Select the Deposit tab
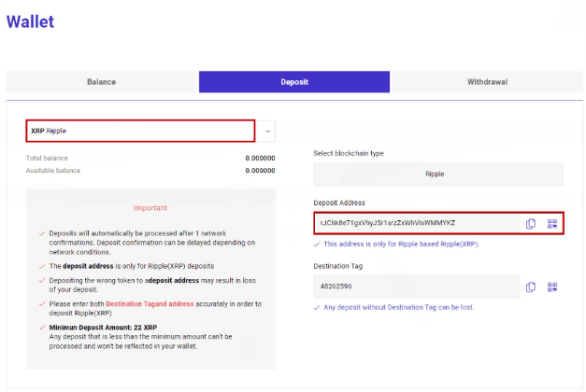586x392 pixels. [x=294, y=82]
